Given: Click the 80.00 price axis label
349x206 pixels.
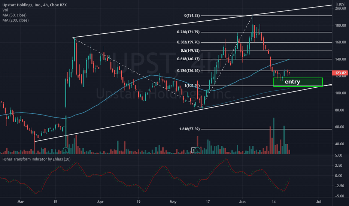Looking at the screenshot, I should 340,110.
